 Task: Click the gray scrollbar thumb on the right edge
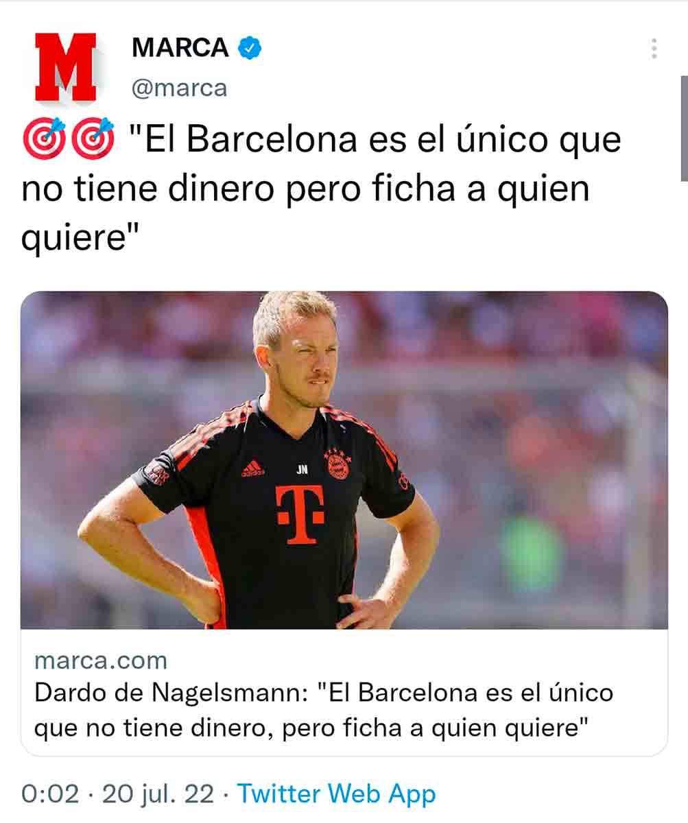coord(684,128)
